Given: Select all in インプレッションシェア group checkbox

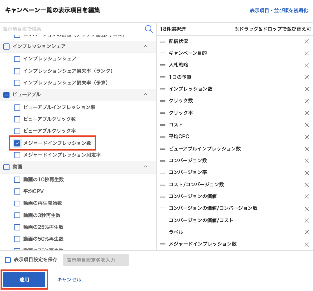Looking at the screenshot, I should [x=6, y=46].
